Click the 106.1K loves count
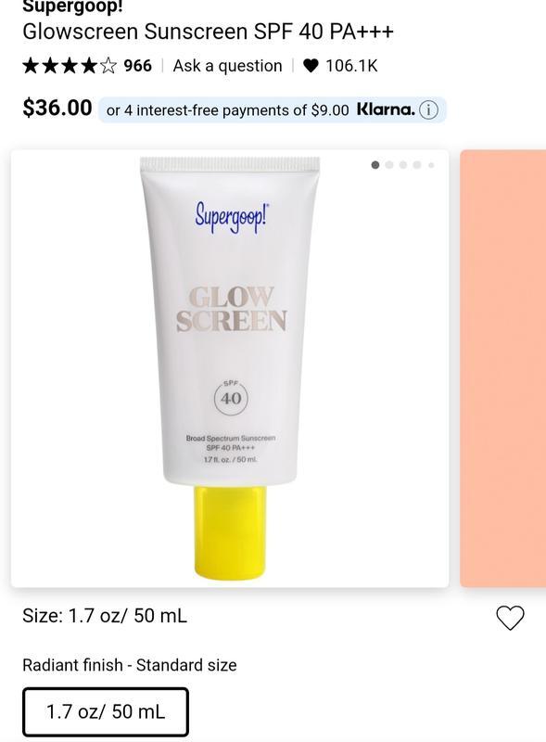This screenshot has width=546, height=742. tap(351, 66)
